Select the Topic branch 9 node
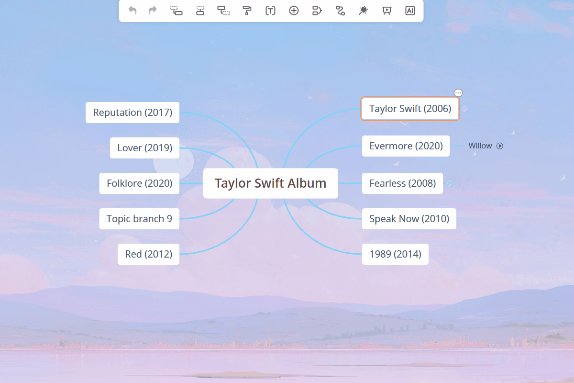 point(139,219)
